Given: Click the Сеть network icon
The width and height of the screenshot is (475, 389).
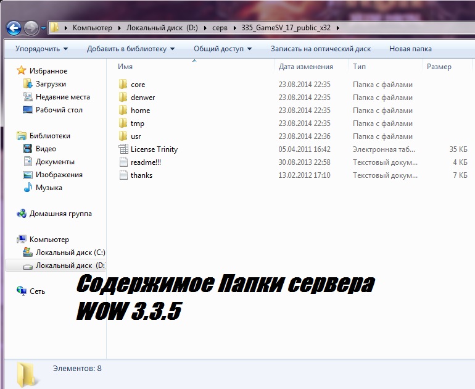Looking at the screenshot, I should (21, 291).
